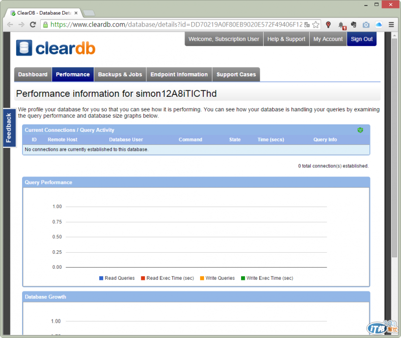The width and height of the screenshot is (401, 338).
Task: Click the page vertical scrollbar
Action: [394, 148]
